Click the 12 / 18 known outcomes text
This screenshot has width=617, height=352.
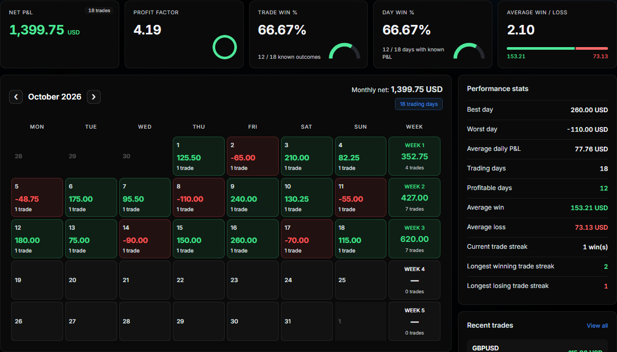point(289,57)
